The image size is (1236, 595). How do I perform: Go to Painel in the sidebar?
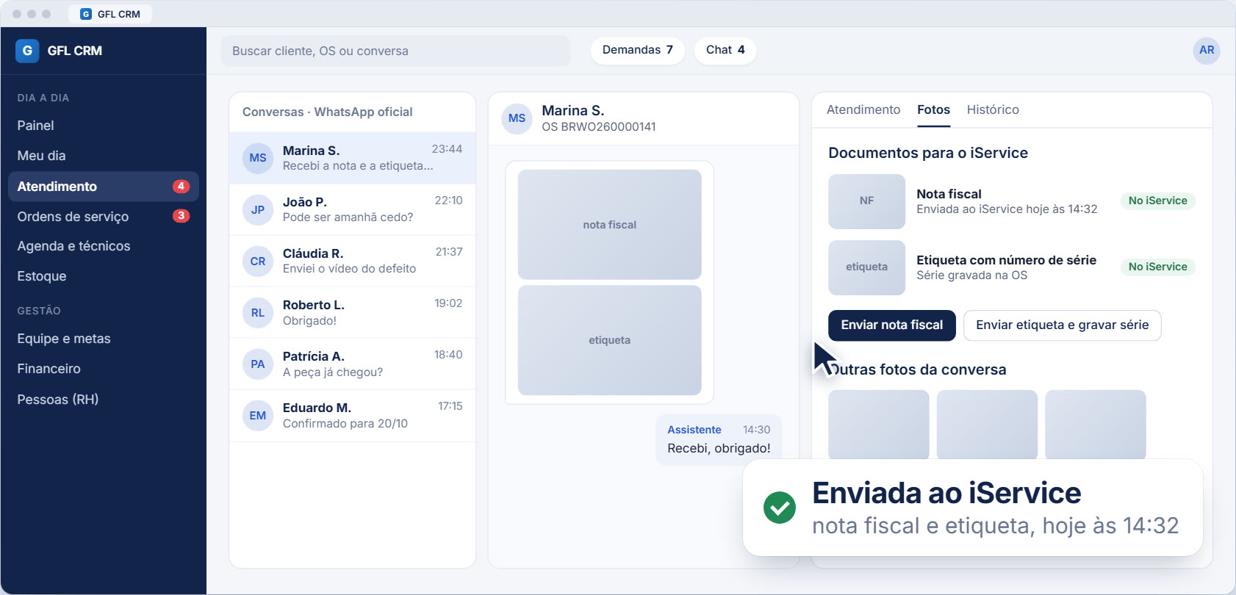[104, 126]
